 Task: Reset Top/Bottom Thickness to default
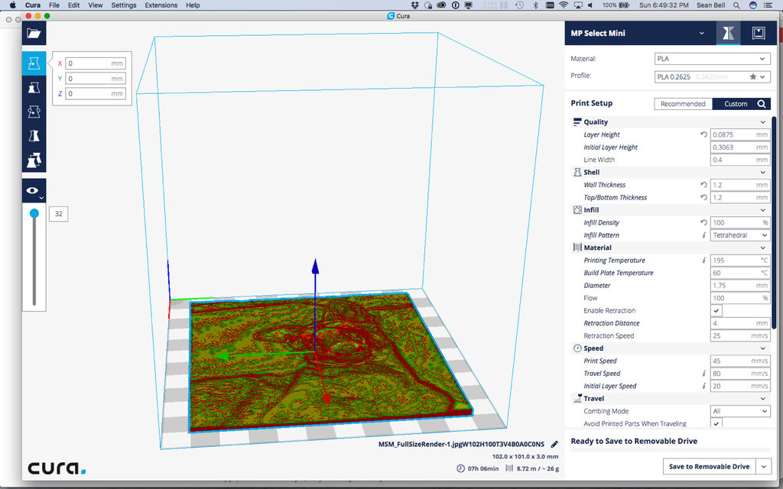tap(703, 197)
